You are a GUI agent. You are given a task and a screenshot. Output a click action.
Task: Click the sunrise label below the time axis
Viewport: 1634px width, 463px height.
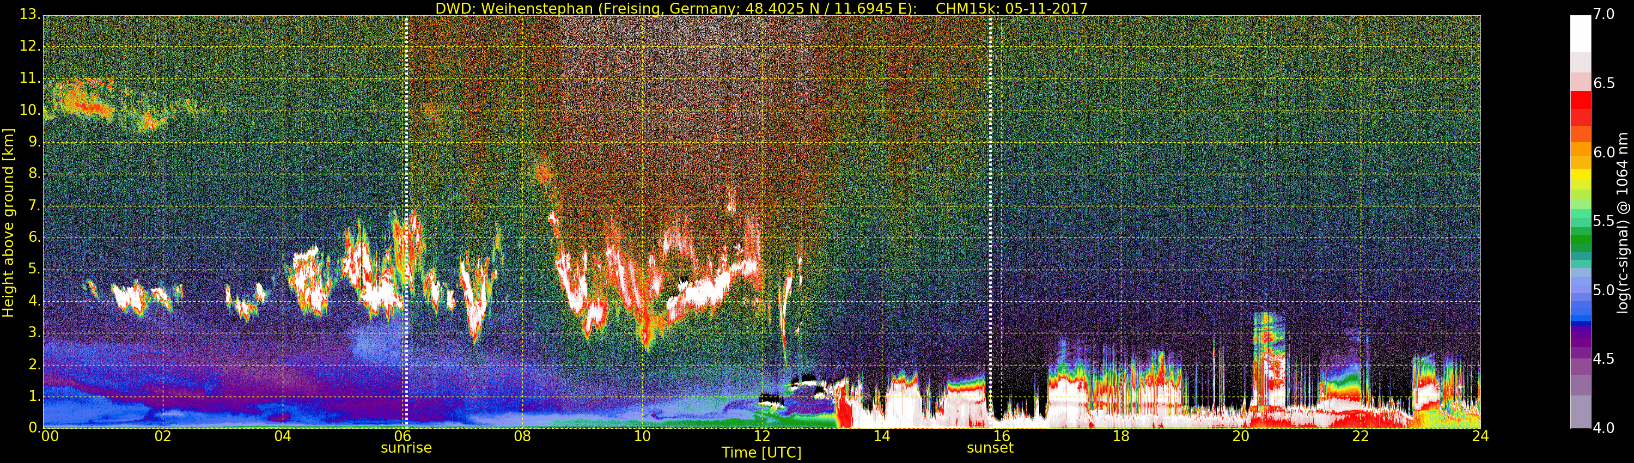[406, 448]
